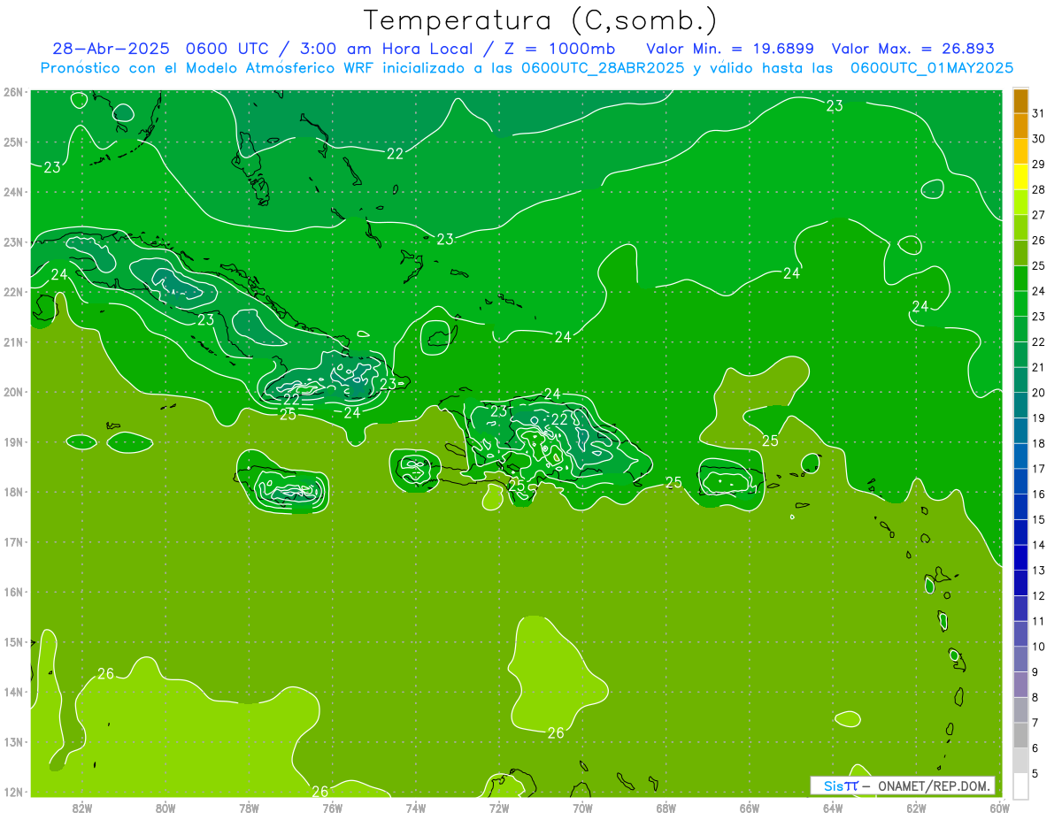Click '0600UTC_28ABR2025' initialization time text
This screenshot has height=820, width=1062.
coord(603,68)
